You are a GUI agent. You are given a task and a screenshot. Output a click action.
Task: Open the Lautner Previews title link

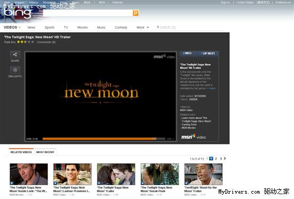click(72, 189)
